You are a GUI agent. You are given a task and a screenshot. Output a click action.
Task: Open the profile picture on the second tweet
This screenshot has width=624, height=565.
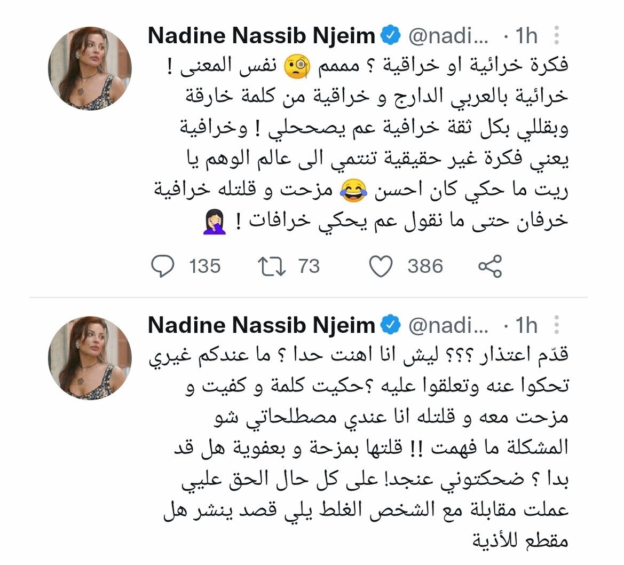90,358
